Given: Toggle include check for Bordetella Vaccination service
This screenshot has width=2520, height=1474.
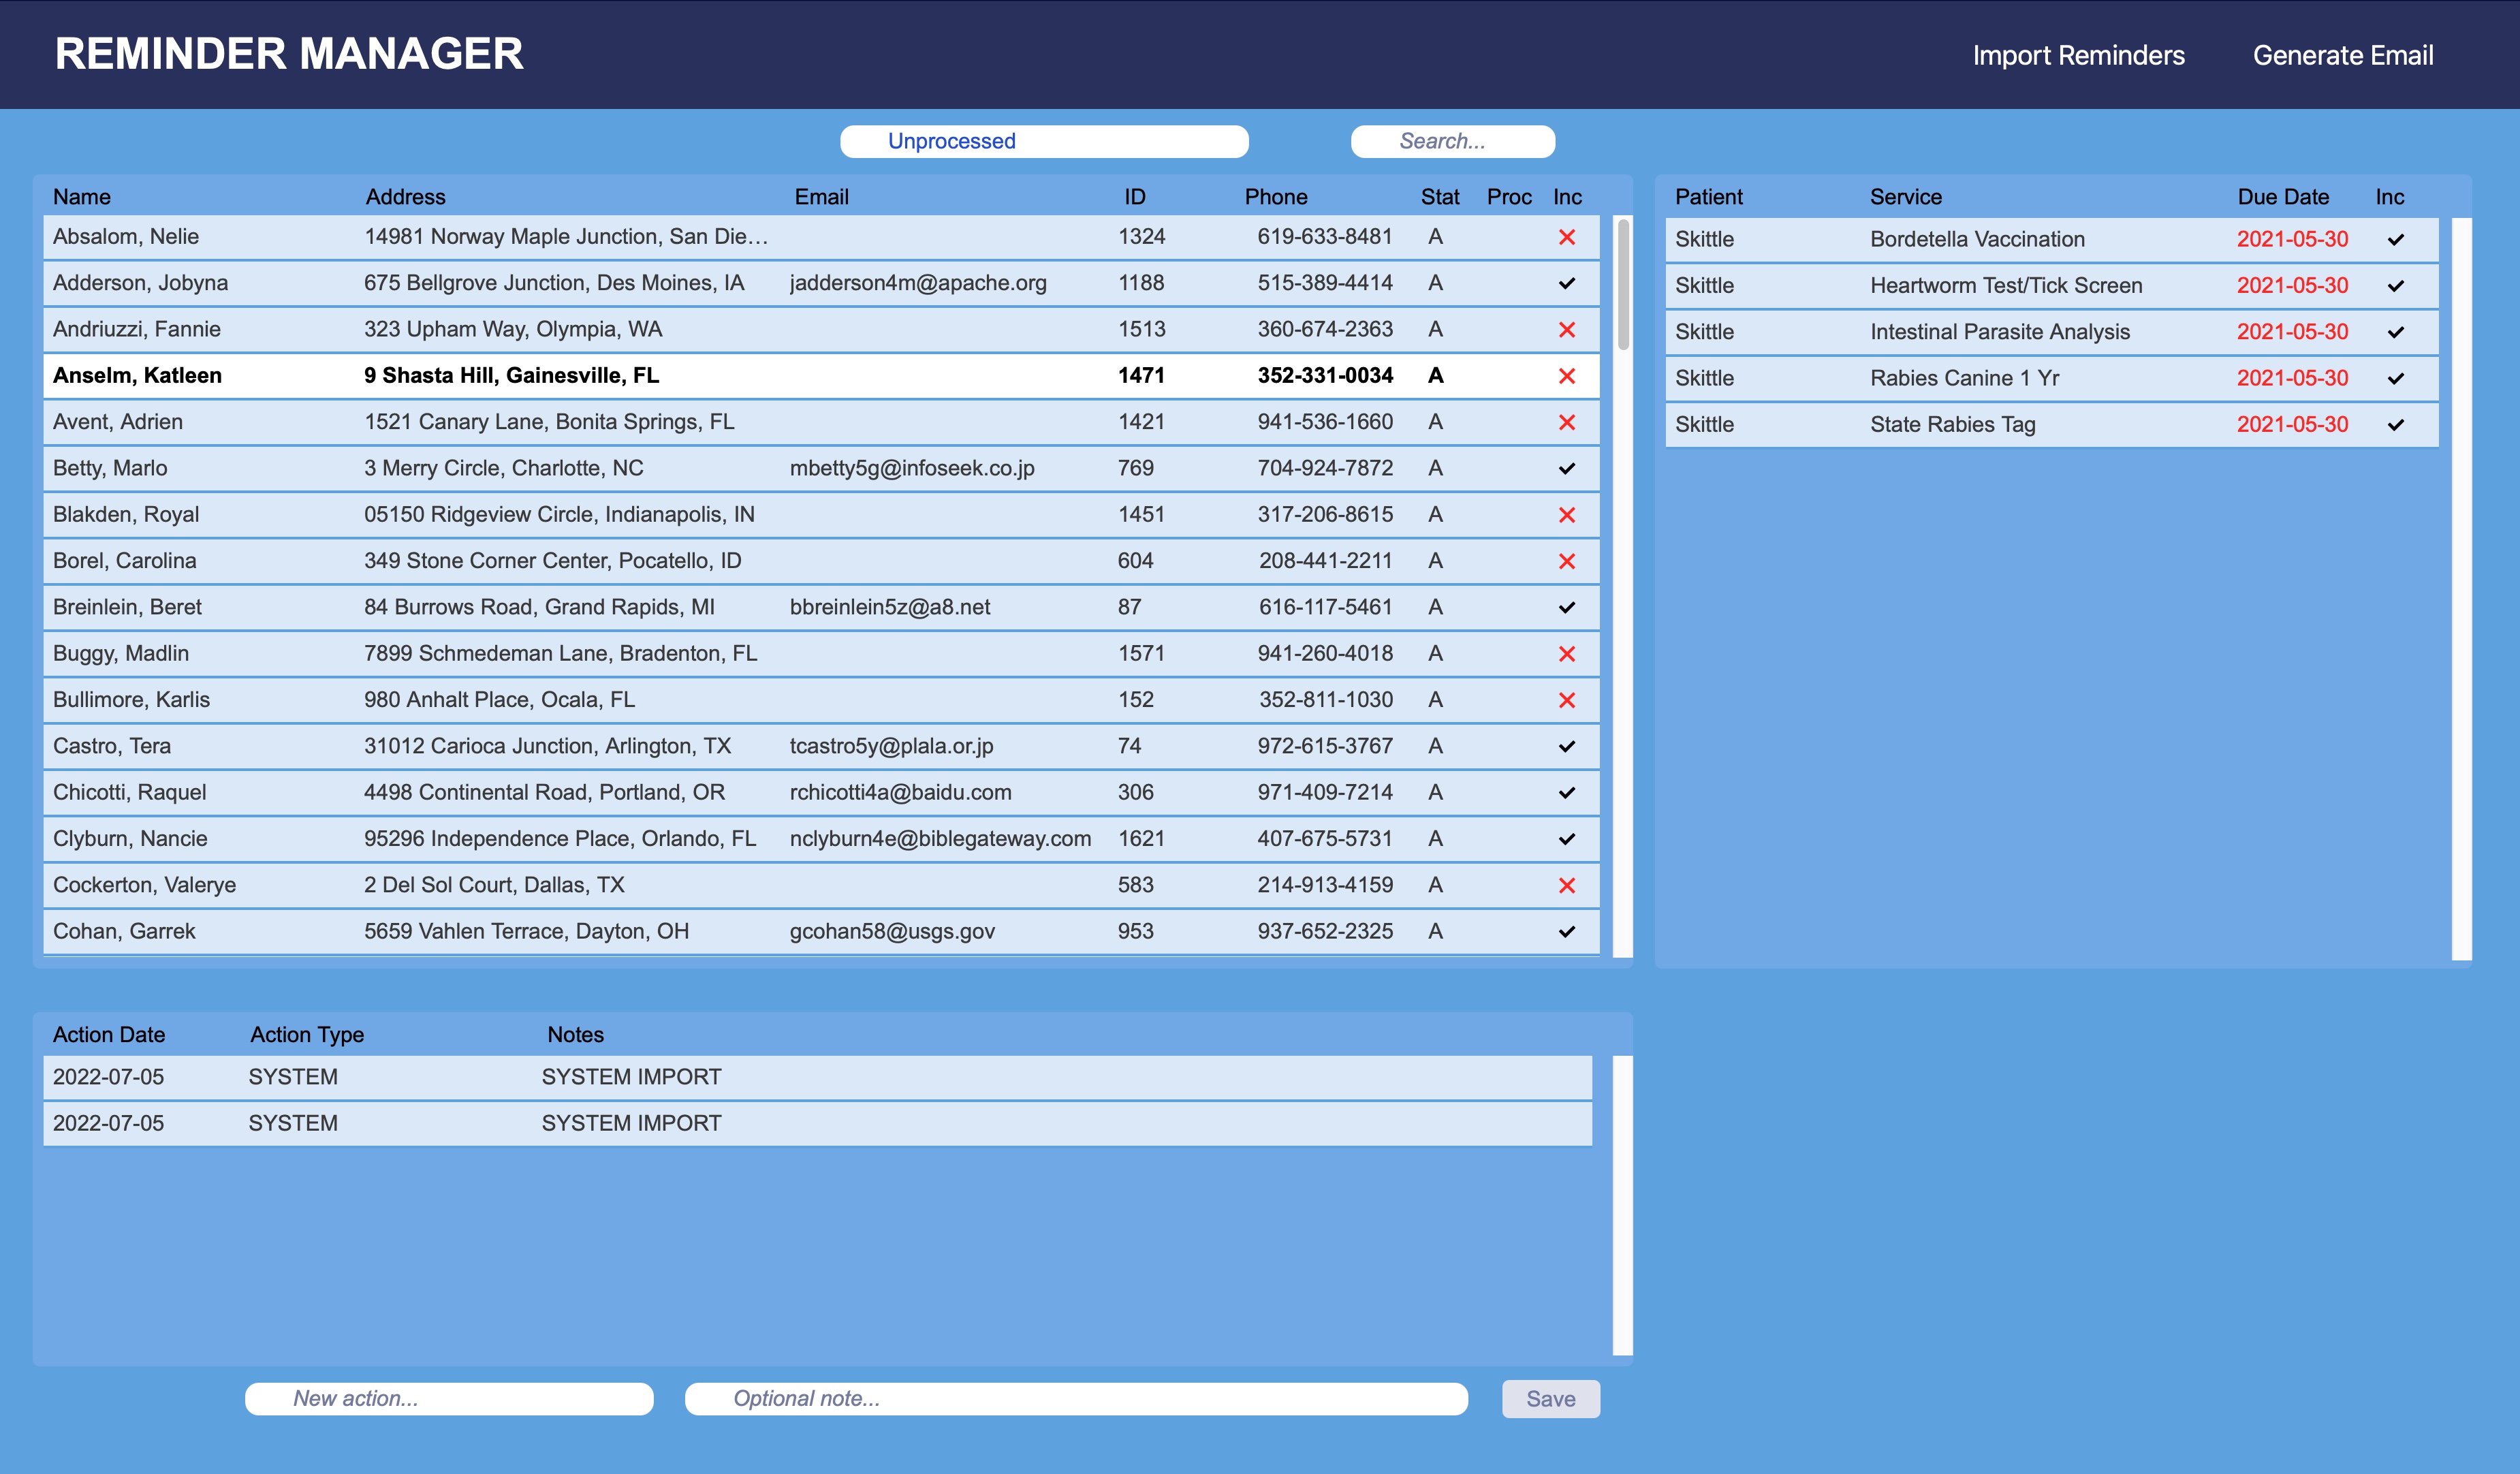Looking at the screenshot, I should coord(2395,240).
